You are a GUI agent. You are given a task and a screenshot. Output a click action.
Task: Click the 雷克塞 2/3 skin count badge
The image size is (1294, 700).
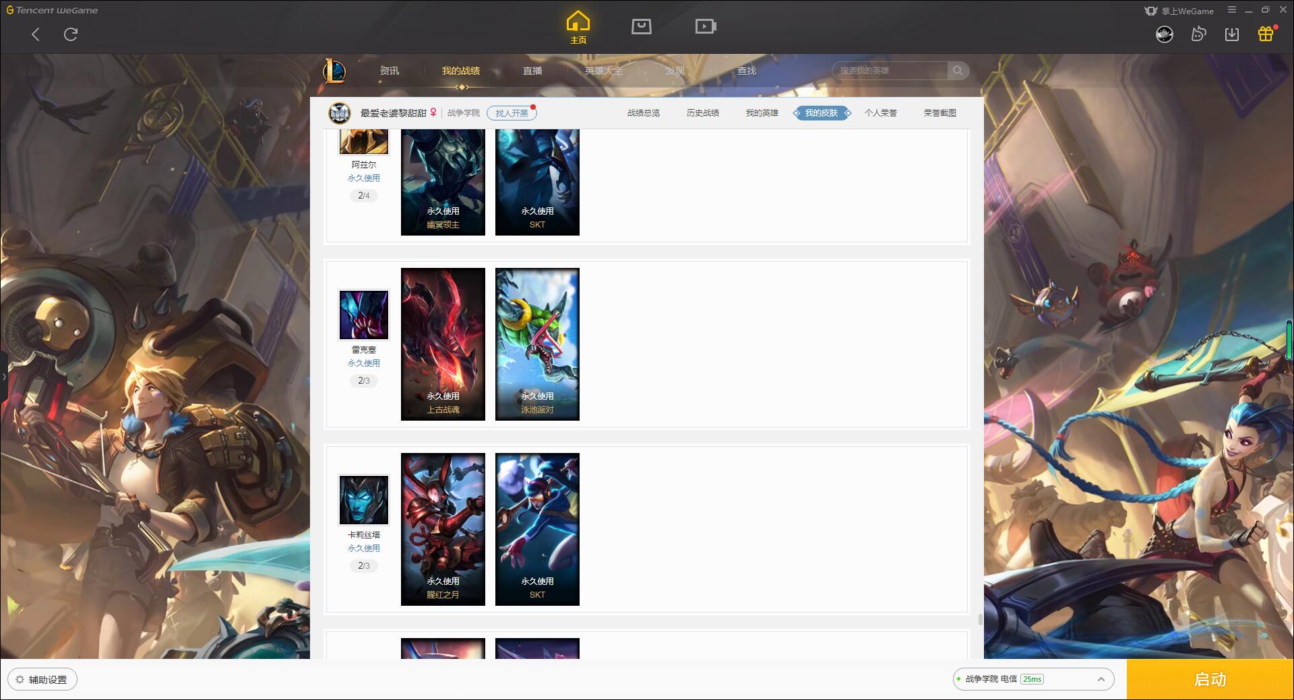pos(364,381)
